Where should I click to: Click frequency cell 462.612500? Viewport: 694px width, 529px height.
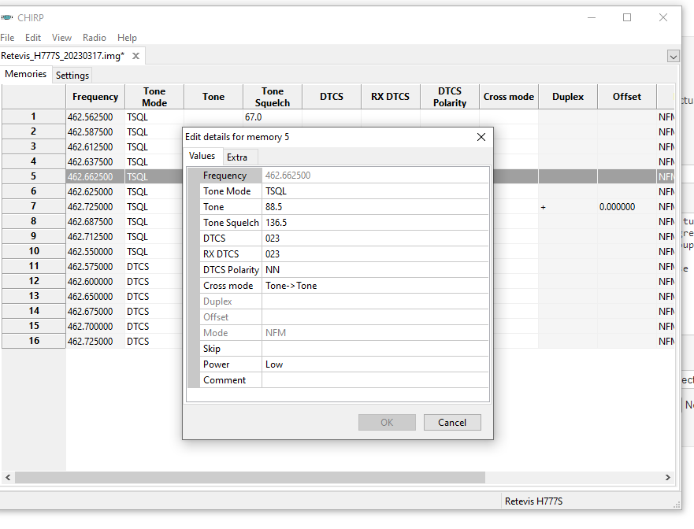[95, 147]
